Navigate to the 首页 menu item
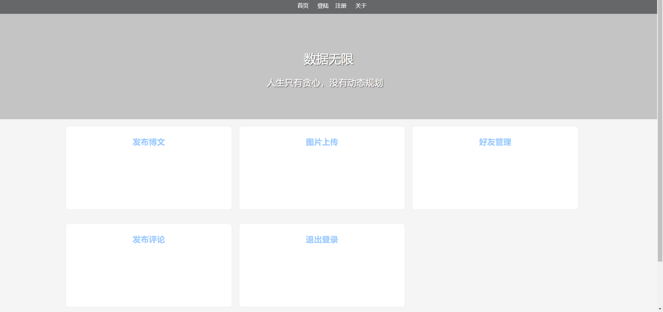 [302, 6]
